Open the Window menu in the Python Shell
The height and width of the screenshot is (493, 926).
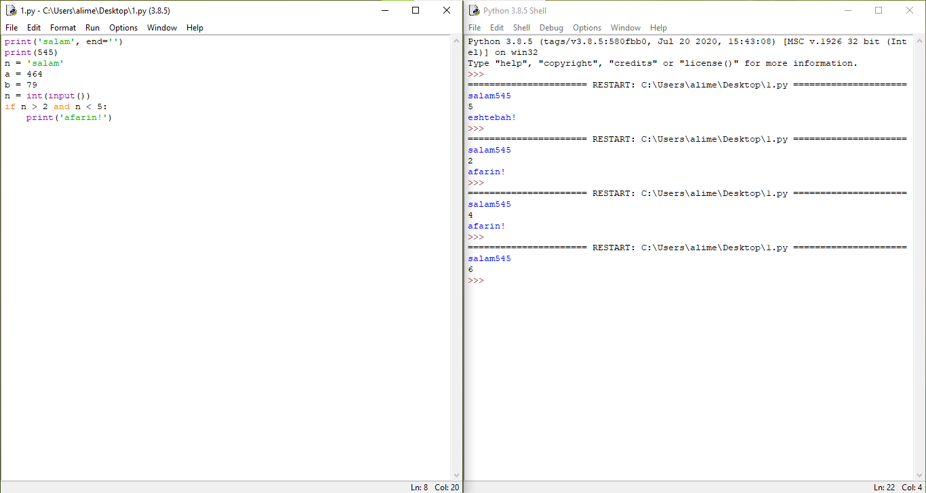point(626,28)
